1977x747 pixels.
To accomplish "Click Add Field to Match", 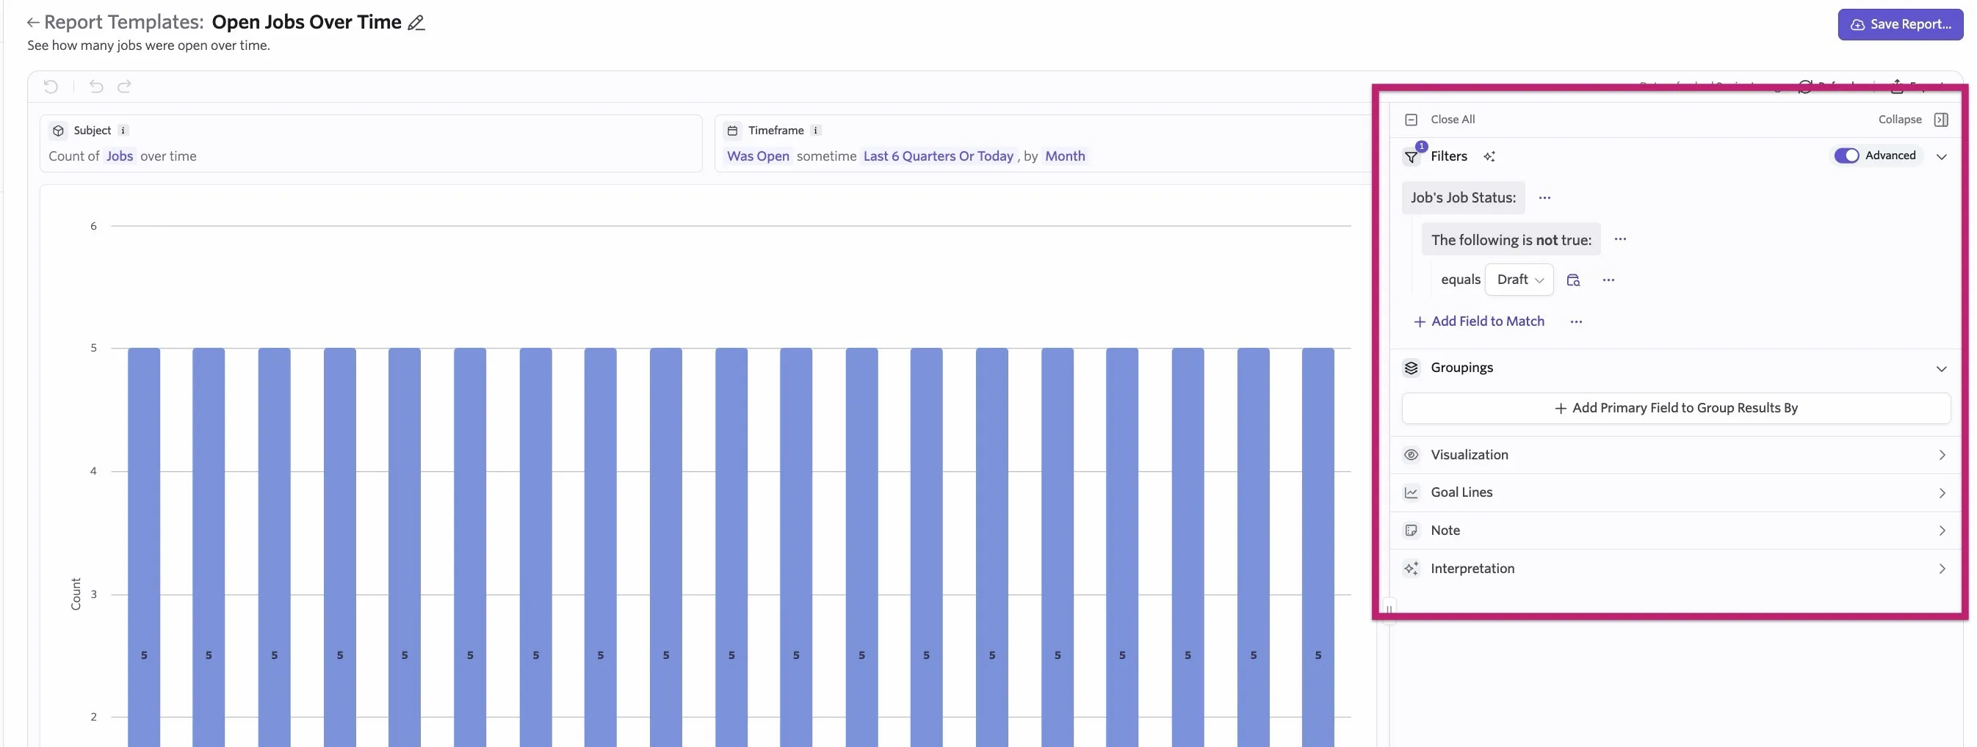I will [1479, 321].
